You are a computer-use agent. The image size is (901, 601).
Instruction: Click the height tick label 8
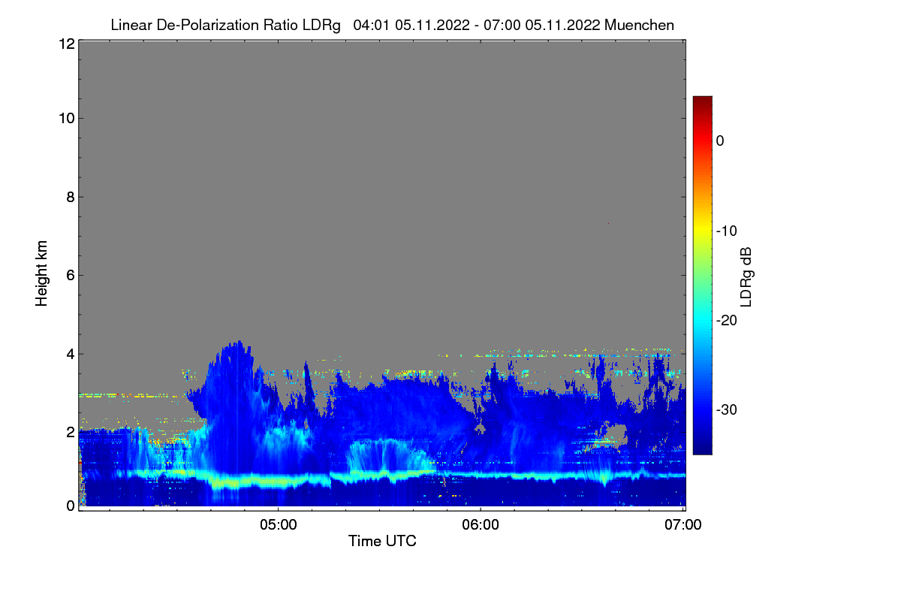pos(70,197)
